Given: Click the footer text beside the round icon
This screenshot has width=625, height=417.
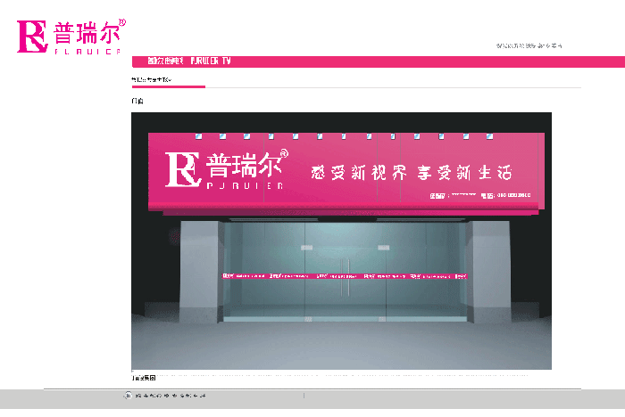Looking at the screenshot, I should [171, 396].
